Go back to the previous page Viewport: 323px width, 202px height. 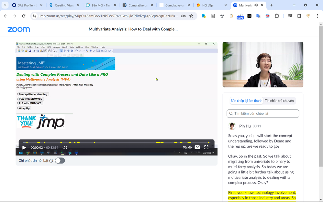(6, 16)
